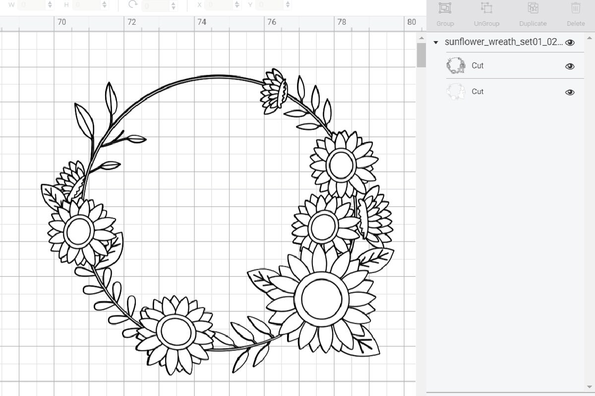Viewport: 595px width, 396px height.
Task: Click the eye icon beside sunflower_wreath_set01_02
Action: [570, 43]
